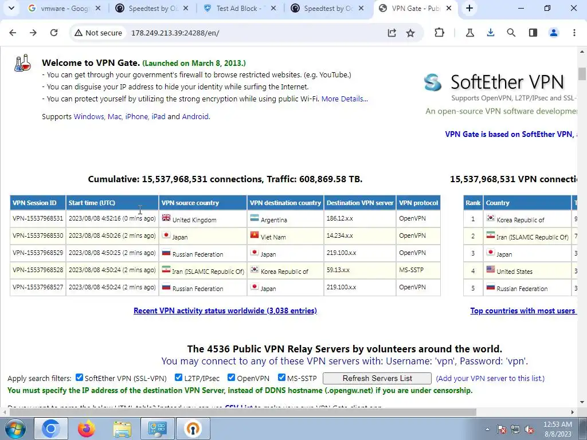Open a new tab with plus button
The height and width of the screenshot is (440, 587).
coord(469,8)
